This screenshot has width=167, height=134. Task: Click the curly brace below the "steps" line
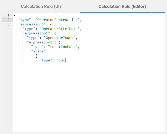36,56
